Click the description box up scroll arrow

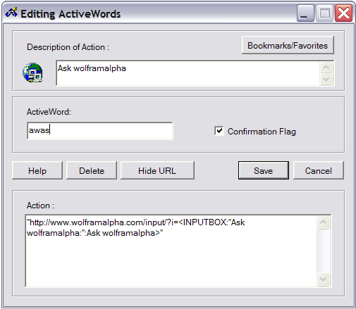[326, 68]
